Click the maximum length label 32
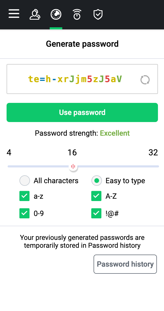This screenshot has height=311, width=164. click(153, 152)
